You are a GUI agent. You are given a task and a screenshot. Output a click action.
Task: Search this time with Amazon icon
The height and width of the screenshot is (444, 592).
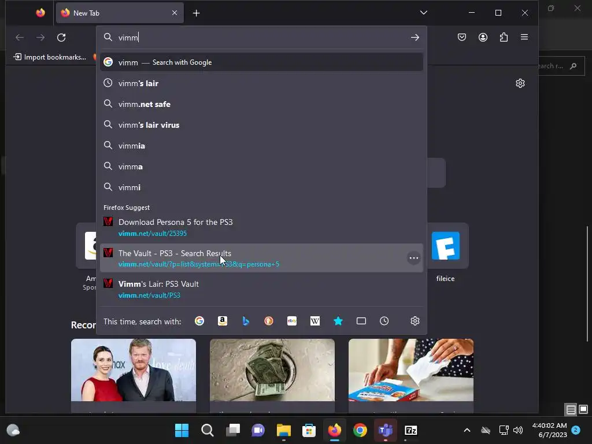[x=223, y=321]
